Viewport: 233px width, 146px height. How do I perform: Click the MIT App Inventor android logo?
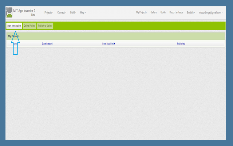9,12
